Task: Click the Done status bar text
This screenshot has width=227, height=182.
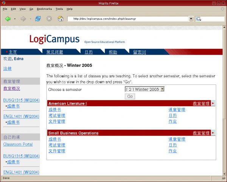Action: tap(6, 178)
